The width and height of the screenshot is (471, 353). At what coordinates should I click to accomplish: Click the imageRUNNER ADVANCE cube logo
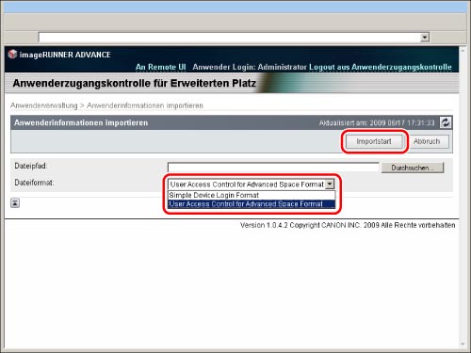click(12, 54)
